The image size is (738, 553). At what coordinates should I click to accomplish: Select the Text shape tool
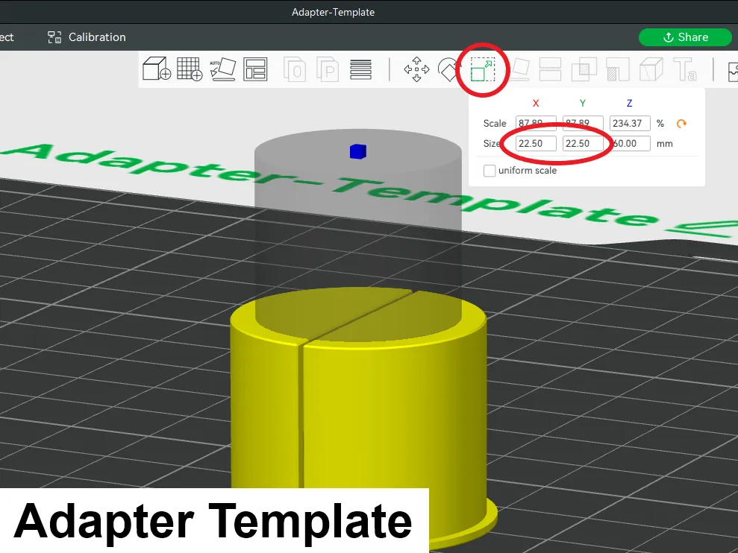[685, 70]
